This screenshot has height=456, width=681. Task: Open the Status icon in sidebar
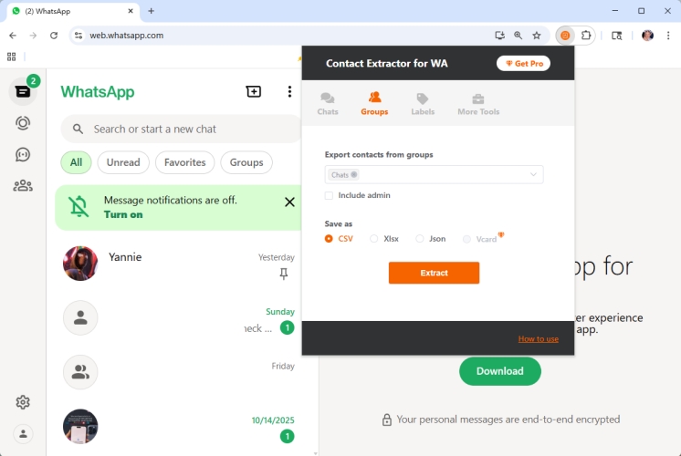(23, 123)
